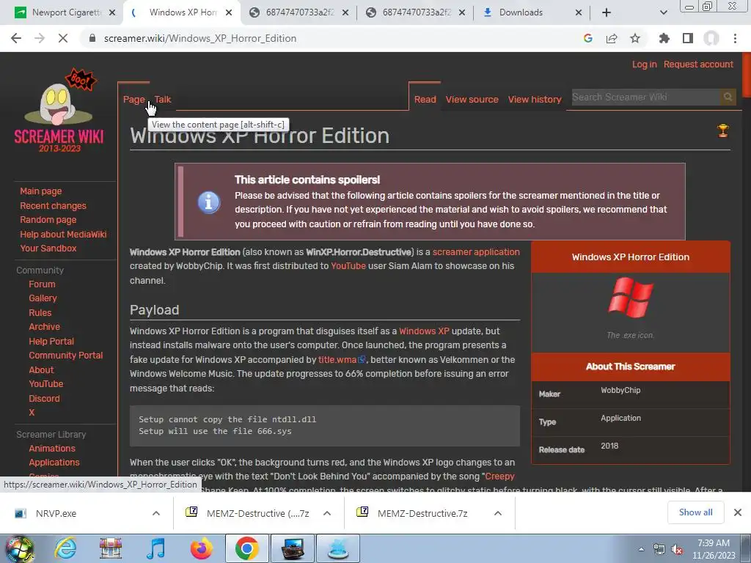Open Your Sandbox link
Screen dimensions: 751x563
tap(48, 248)
